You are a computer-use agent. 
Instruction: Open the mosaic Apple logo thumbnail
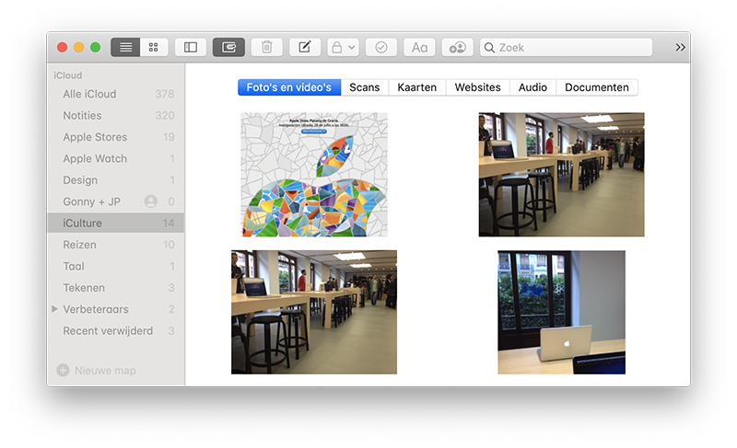[314, 175]
